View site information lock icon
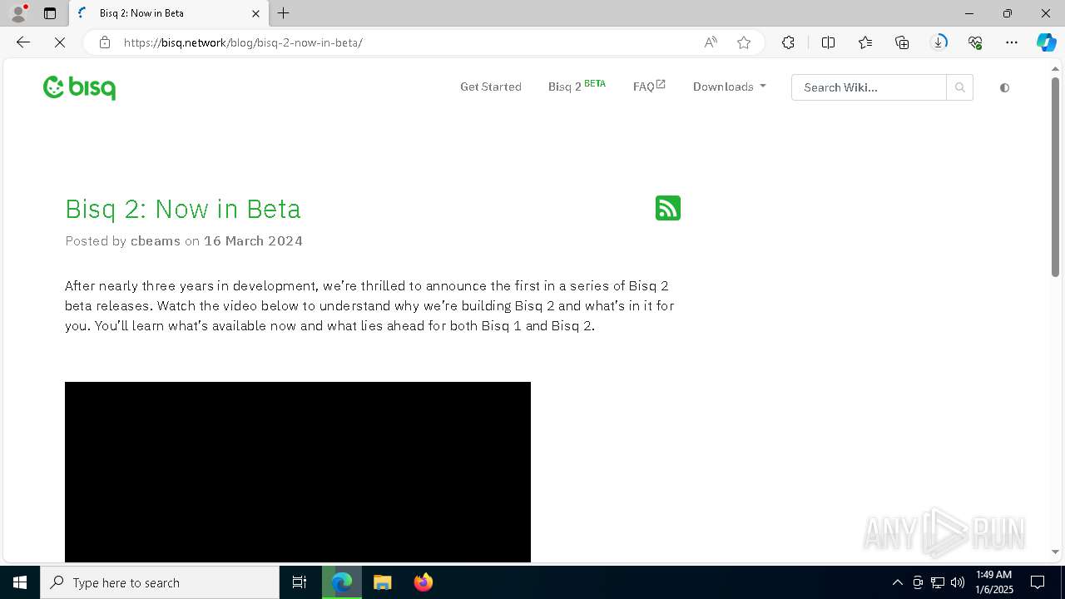This screenshot has width=1065, height=599. tap(104, 42)
